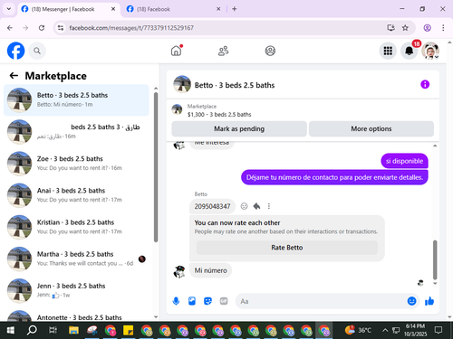453x339 pixels.
Task: Open the 36°C weather widget
Action: (x=358, y=330)
